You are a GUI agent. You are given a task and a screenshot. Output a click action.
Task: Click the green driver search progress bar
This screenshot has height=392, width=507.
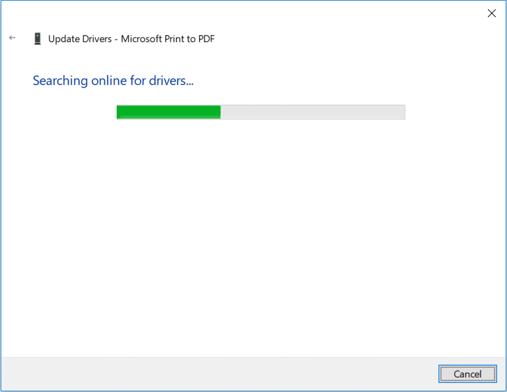point(260,112)
